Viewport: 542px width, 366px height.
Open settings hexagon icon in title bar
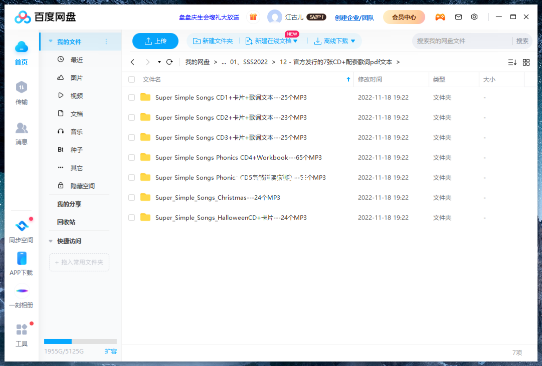pos(474,17)
